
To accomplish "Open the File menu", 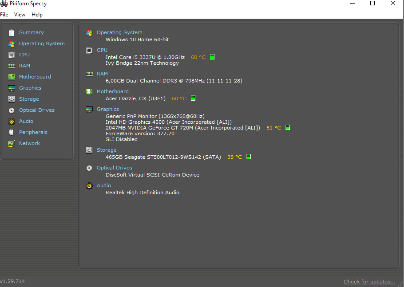I will click(x=4, y=15).
